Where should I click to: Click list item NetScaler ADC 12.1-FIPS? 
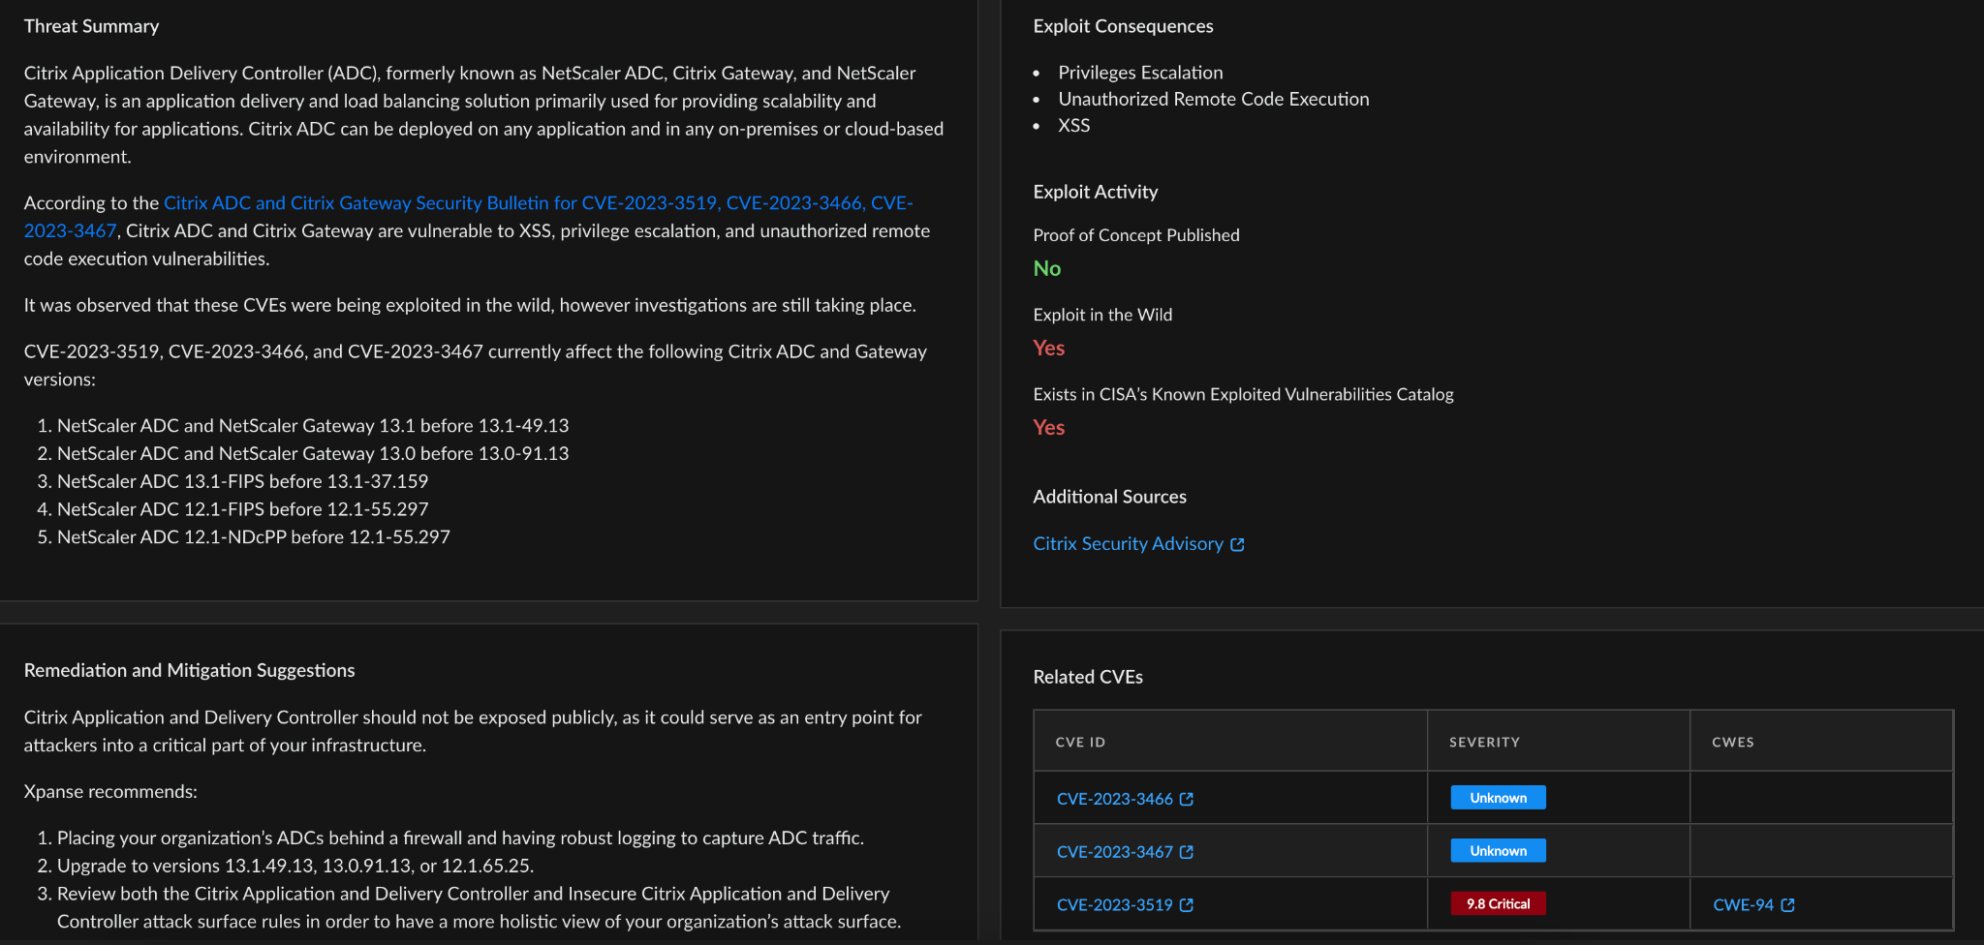pyautogui.click(x=242, y=509)
